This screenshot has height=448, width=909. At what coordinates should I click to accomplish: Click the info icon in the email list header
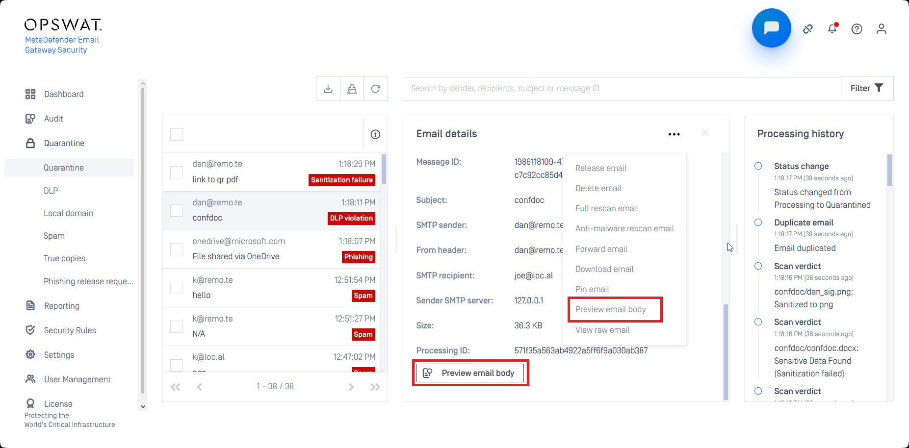click(x=375, y=134)
